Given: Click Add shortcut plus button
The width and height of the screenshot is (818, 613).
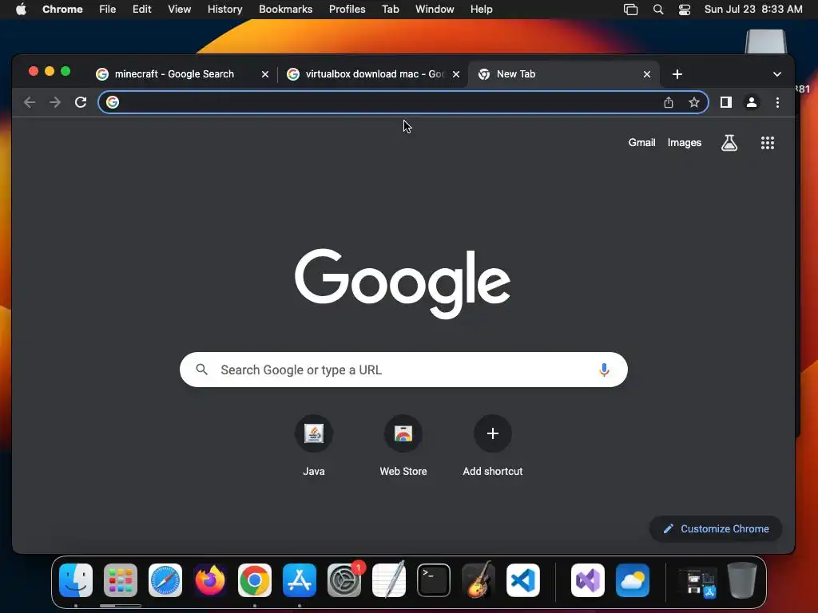Looking at the screenshot, I should pos(492,433).
